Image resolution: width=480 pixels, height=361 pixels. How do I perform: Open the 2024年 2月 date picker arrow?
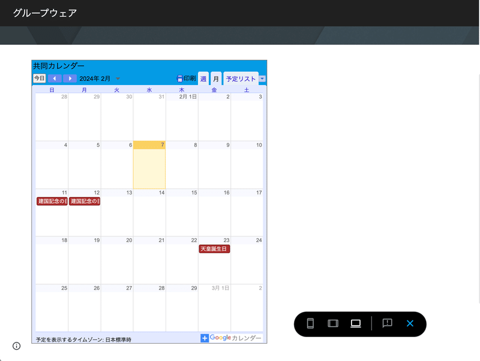(x=118, y=79)
